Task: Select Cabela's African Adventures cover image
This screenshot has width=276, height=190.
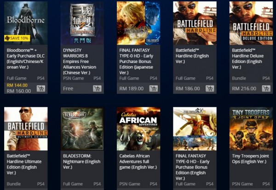Action: (x=138, y=128)
